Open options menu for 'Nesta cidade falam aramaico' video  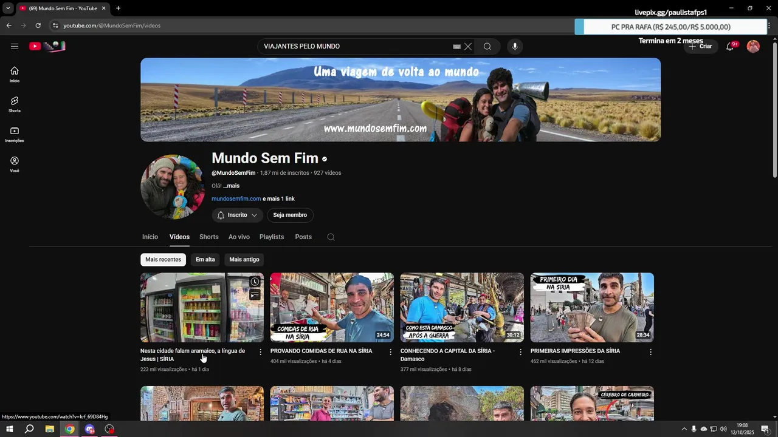point(261,352)
